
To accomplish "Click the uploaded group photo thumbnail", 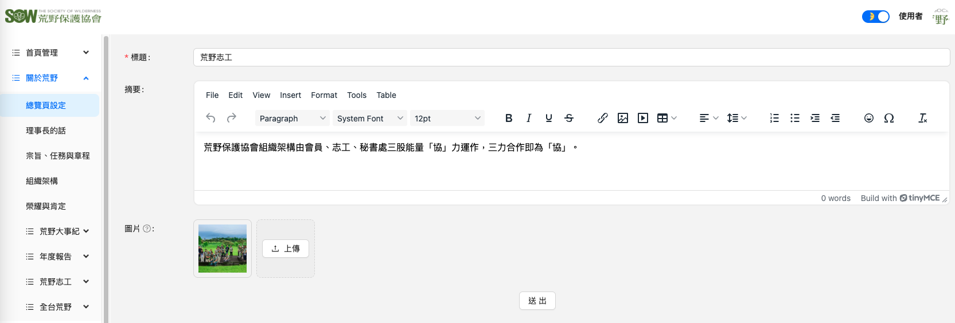I will click(x=223, y=249).
